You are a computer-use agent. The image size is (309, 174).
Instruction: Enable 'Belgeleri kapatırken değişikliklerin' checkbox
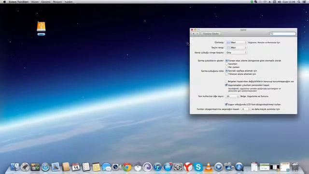(226, 81)
